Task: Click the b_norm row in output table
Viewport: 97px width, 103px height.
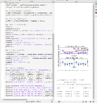Action: (x=73, y=94)
